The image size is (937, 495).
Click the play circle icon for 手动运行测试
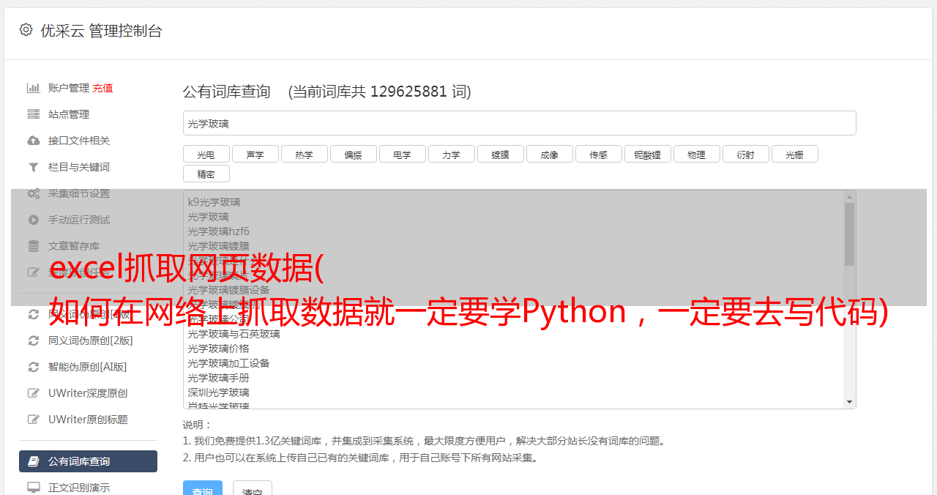[x=33, y=220]
